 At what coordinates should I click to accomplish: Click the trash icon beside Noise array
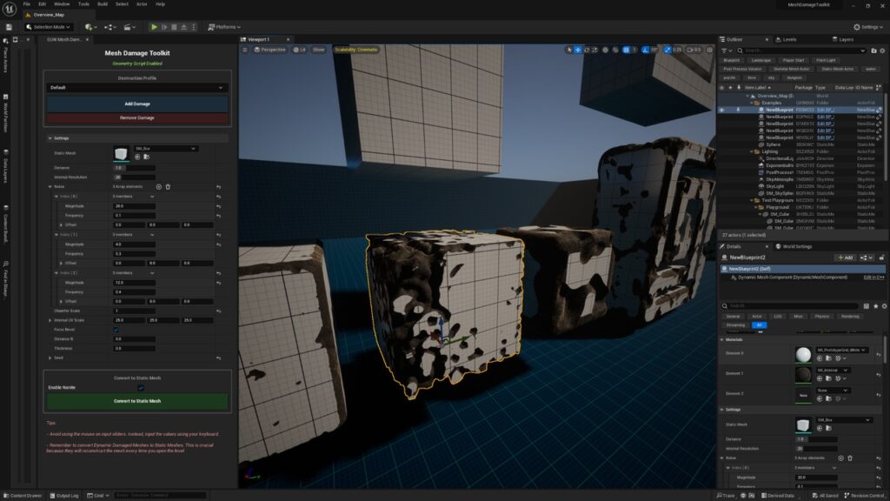pos(168,186)
